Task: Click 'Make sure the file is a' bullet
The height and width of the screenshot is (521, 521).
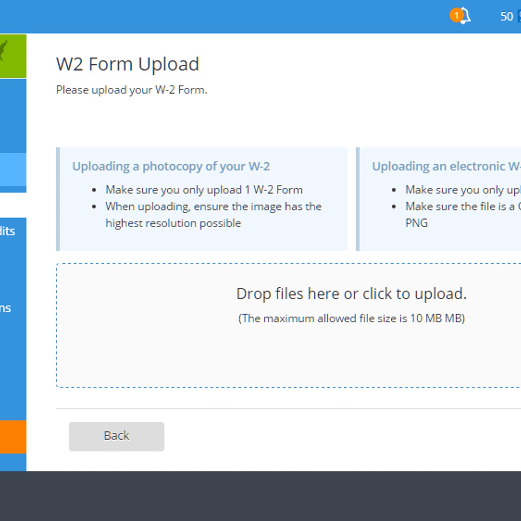Action: tap(463, 206)
